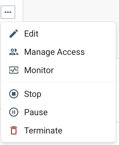Choose Pause from the dropdown menu

pos(58,112)
